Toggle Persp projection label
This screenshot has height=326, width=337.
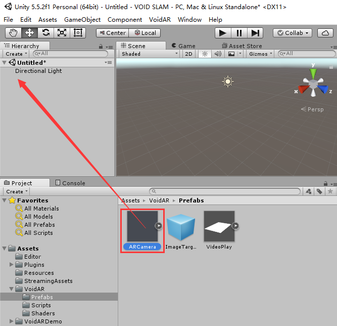[x=312, y=109]
